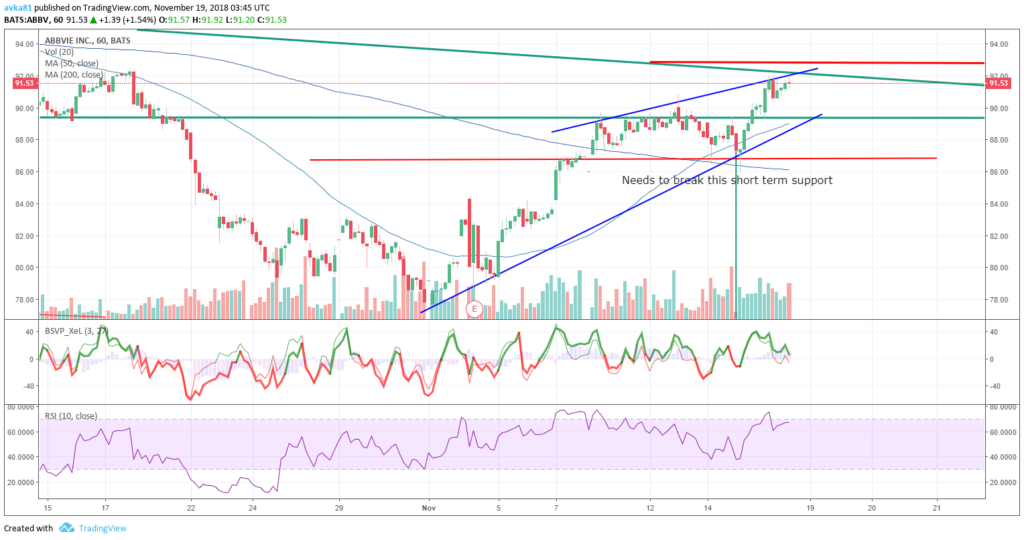This screenshot has height=540, width=1024.
Task: Select the 'MA (50, close)' indicator label
Action: pyautogui.click(x=72, y=64)
